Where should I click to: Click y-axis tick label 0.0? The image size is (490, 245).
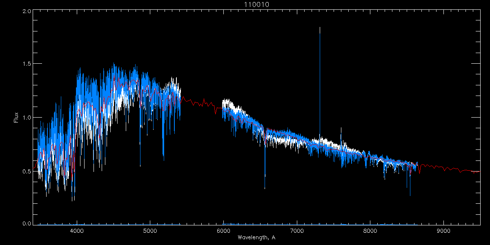coord(27,223)
